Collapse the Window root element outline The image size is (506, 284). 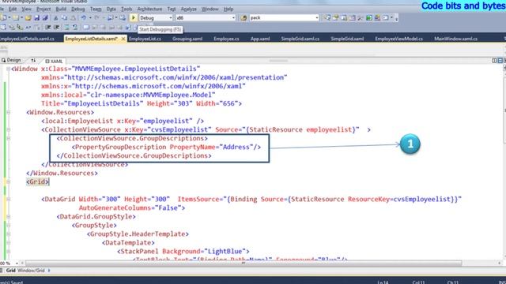(8, 69)
